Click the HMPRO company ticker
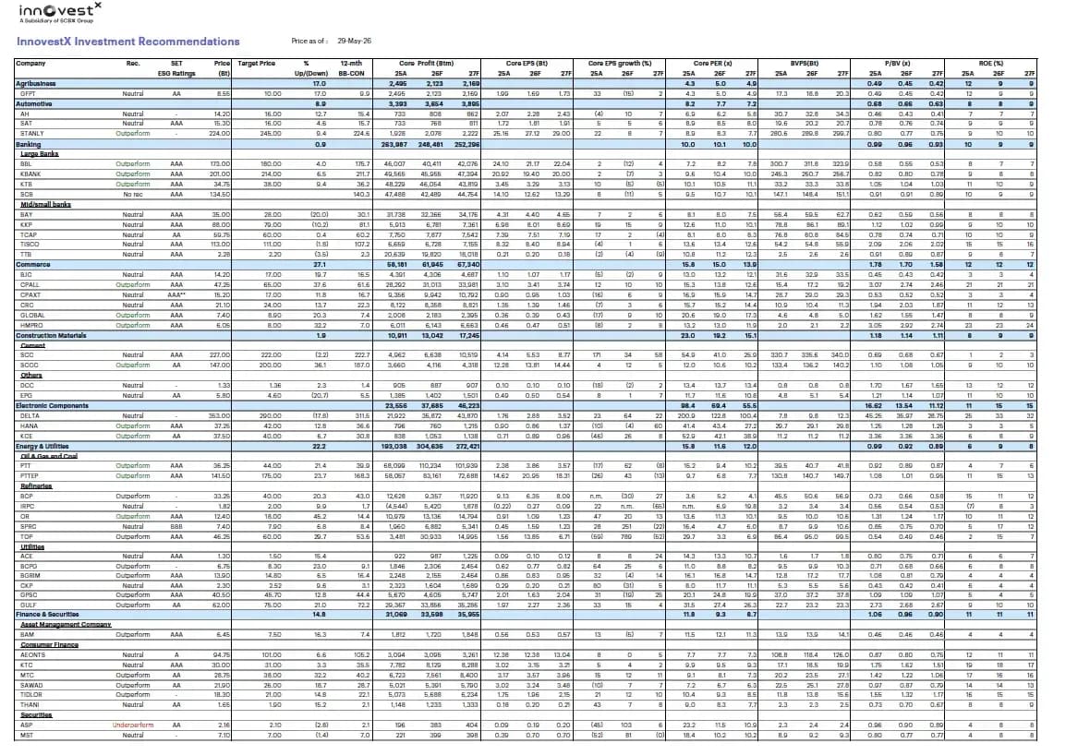The height and width of the screenshot is (755, 1066). point(31,326)
